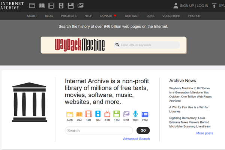This screenshot has height=150, width=225.
Task: Open the HELP menu item
Action: pos(88,16)
